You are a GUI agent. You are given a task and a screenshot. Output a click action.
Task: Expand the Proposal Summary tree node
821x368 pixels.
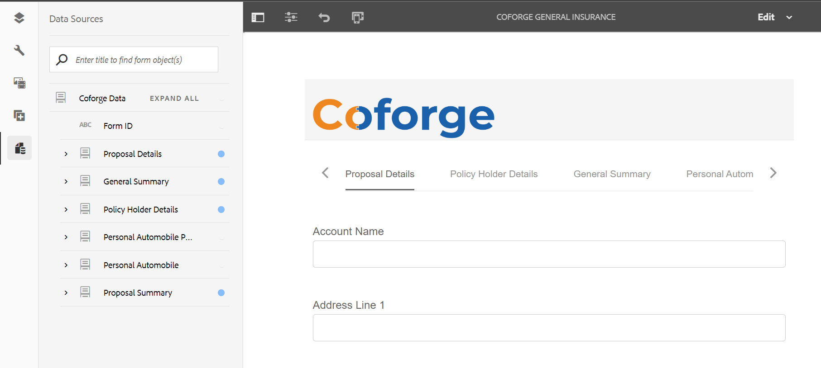(66, 293)
